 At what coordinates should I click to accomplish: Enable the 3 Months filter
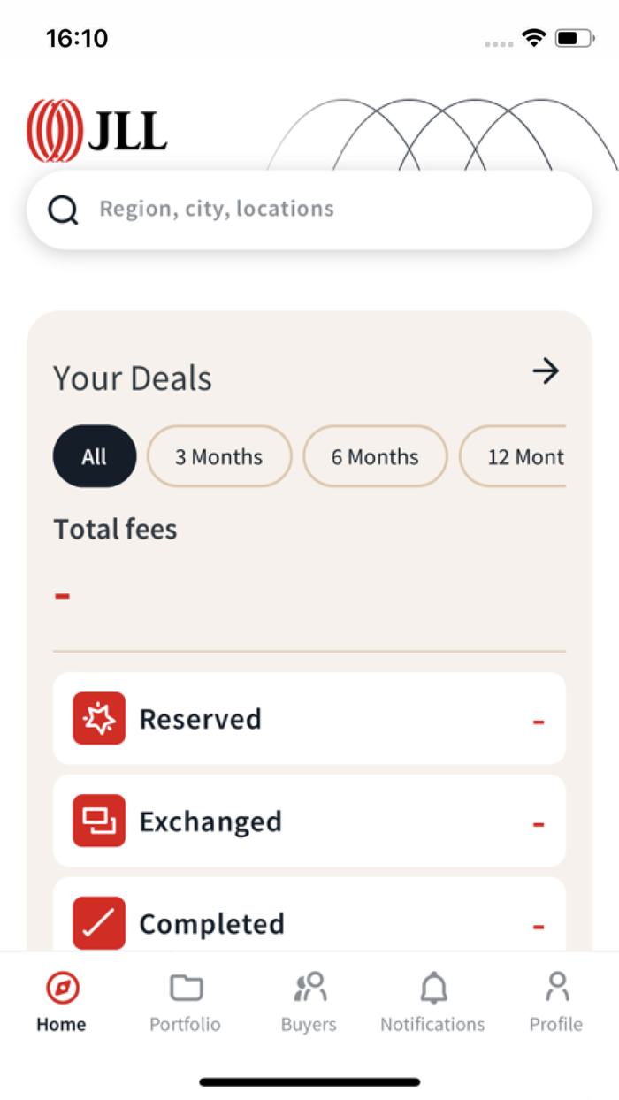[x=218, y=456]
